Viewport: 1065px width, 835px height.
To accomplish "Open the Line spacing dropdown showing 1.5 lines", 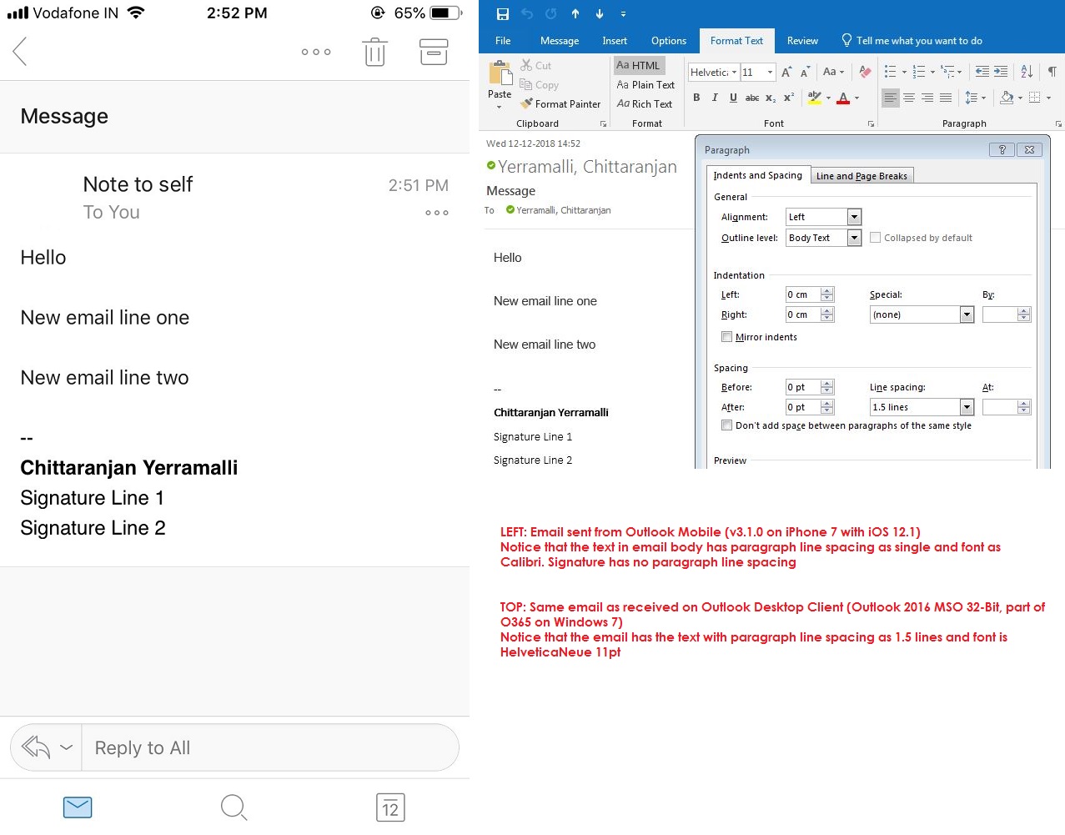I will 965,406.
